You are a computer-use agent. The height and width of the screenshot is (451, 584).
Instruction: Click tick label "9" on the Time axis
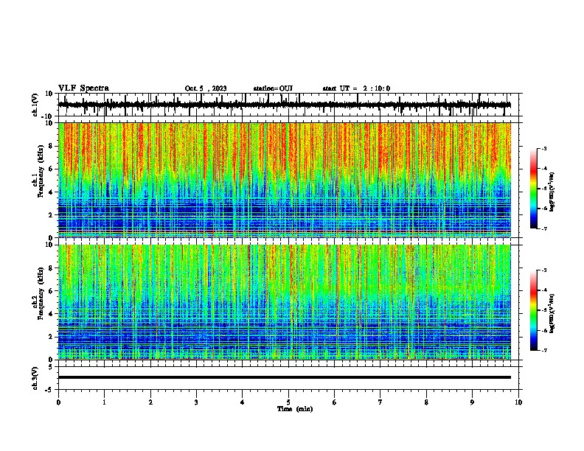(472, 402)
